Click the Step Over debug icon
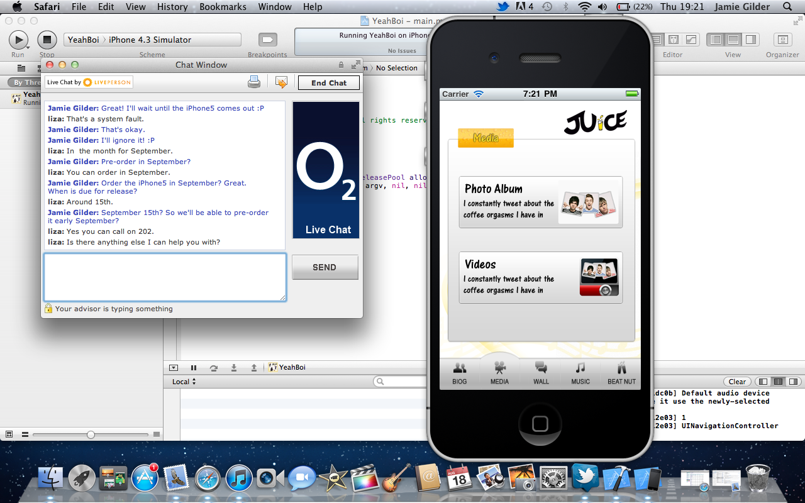Viewport: 805px width, 503px height. coord(214,367)
